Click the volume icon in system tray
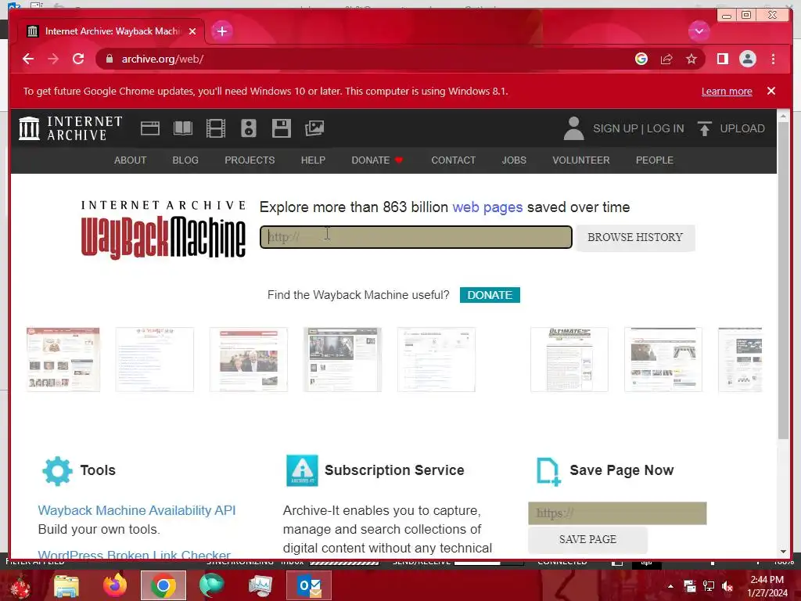The height and width of the screenshot is (601, 801). pyautogui.click(x=727, y=586)
